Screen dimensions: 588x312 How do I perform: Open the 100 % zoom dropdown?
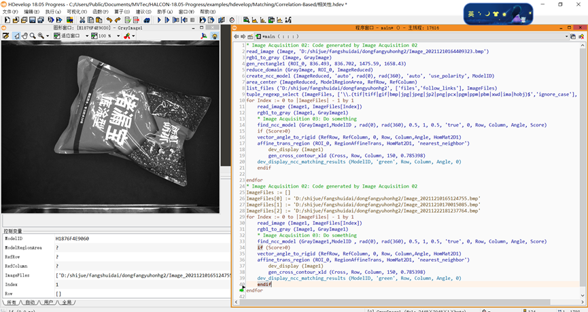point(118,36)
